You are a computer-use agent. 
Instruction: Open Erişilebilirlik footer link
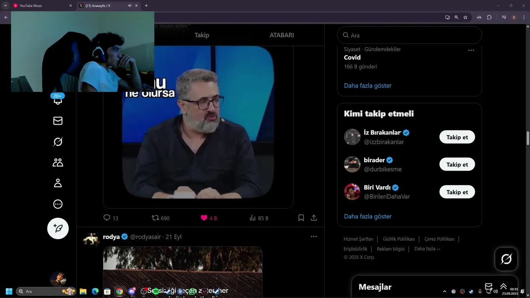355,249
